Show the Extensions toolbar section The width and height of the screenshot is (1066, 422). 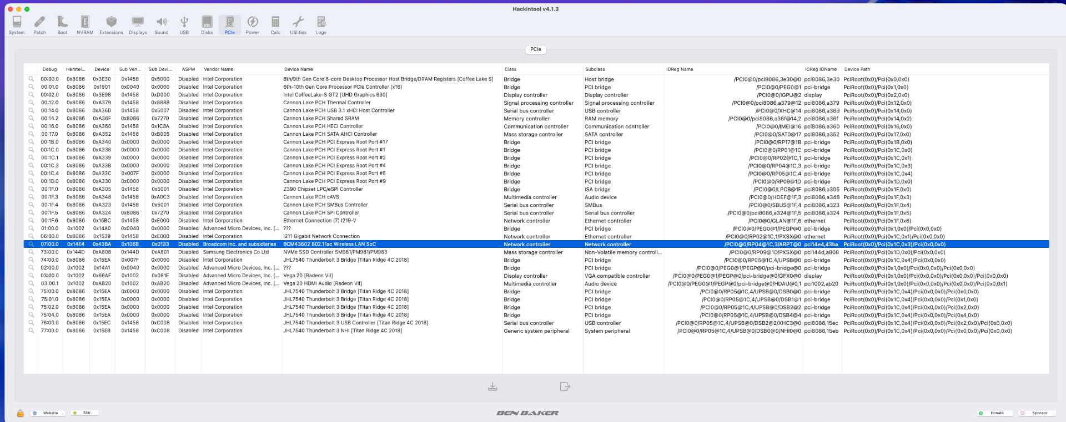coord(111,26)
